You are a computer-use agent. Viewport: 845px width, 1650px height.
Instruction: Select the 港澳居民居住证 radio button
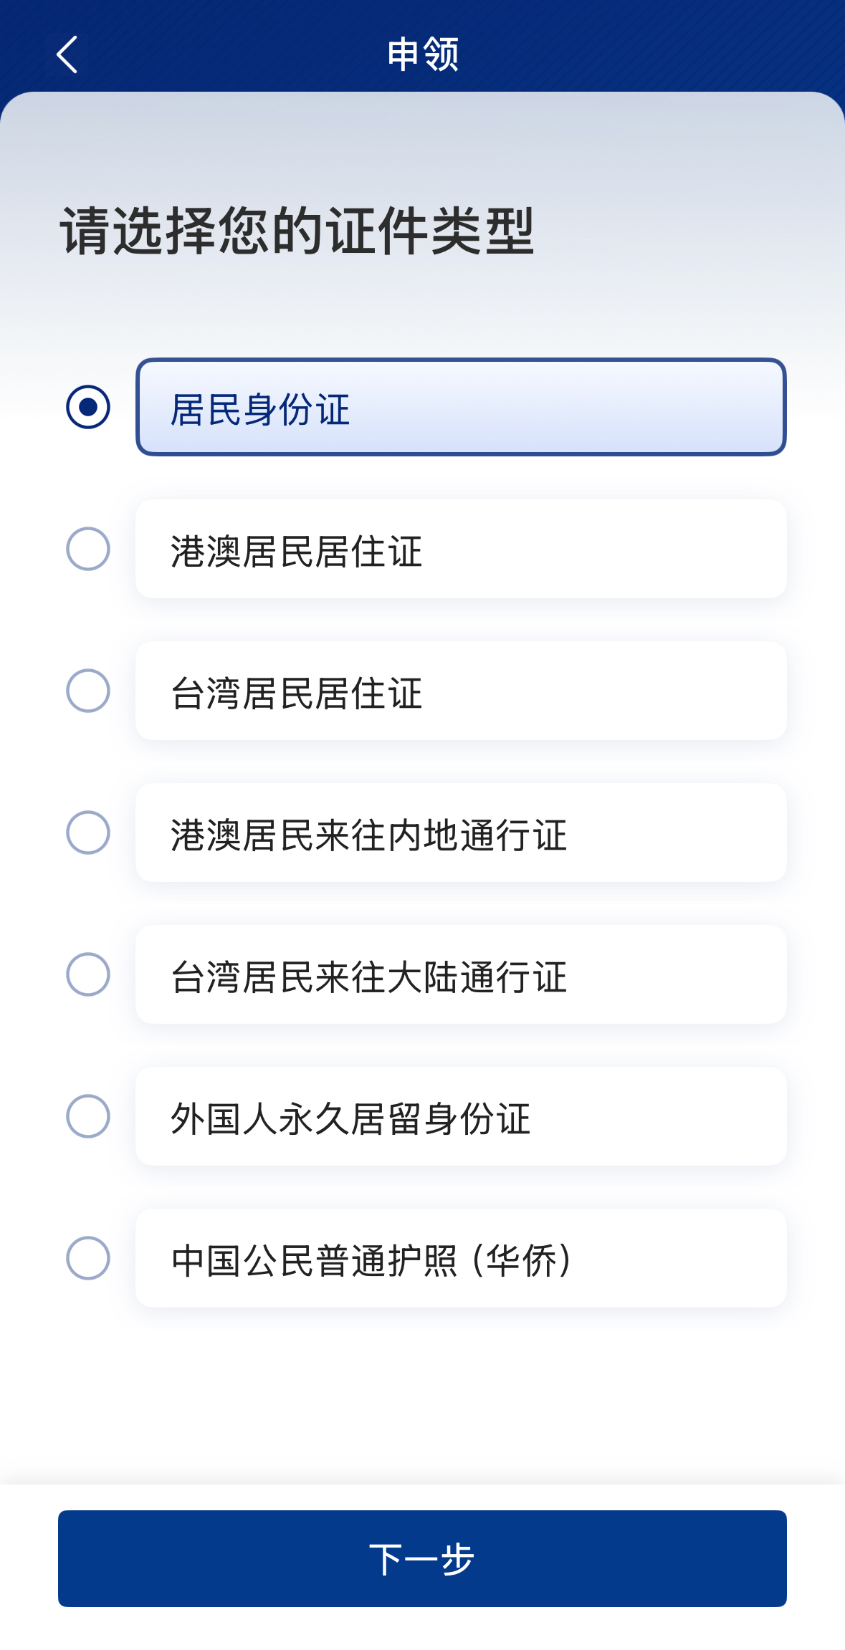click(x=88, y=549)
